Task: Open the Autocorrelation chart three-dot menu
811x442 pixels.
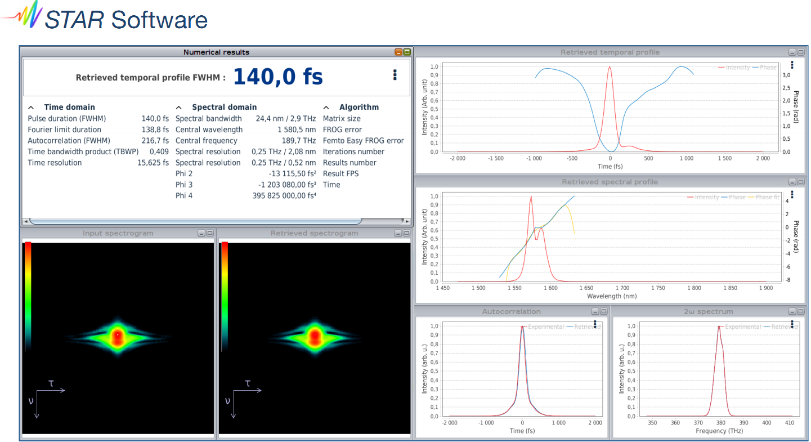Action: 594,324
